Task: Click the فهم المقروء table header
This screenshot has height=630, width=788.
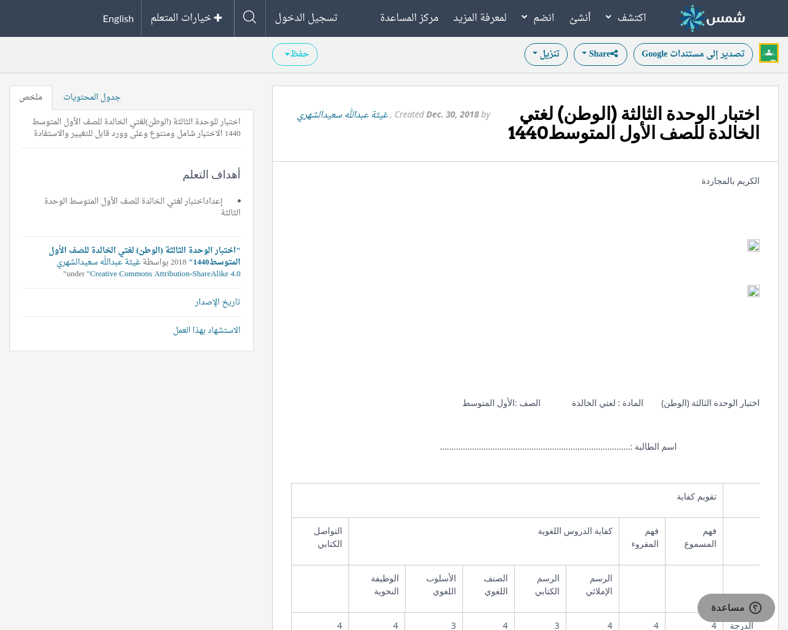Action: (642, 541)
